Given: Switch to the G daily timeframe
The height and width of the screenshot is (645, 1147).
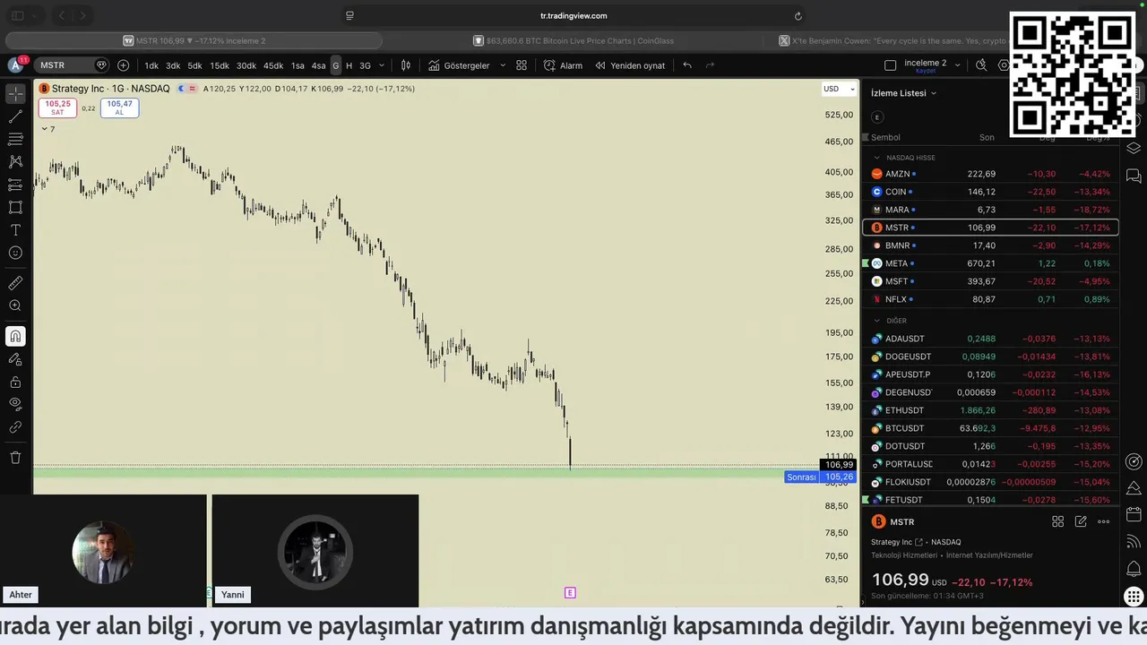Looking at the screenshot, I should (x=336, y=65).
